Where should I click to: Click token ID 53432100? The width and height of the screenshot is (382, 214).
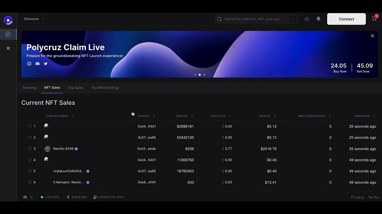(185, 138)
